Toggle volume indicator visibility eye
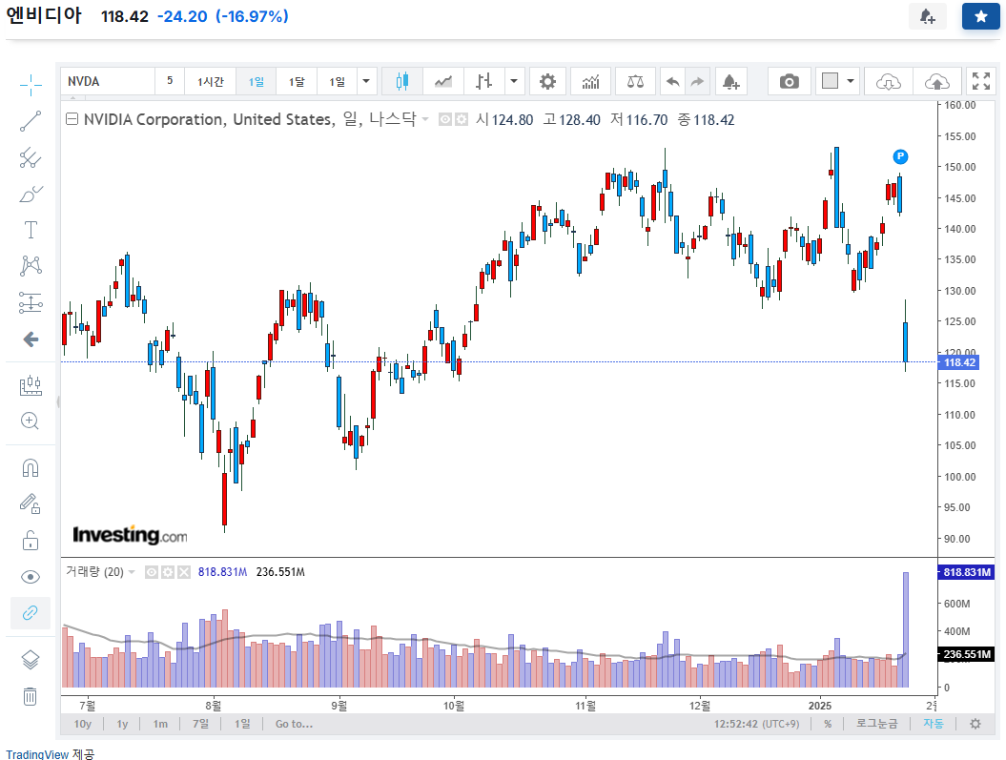 (152, 572)
